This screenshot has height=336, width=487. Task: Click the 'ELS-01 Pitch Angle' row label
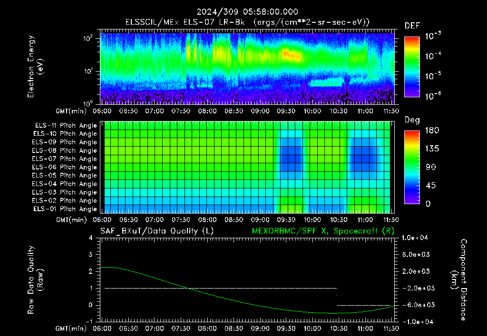click(x=65, y=209)
